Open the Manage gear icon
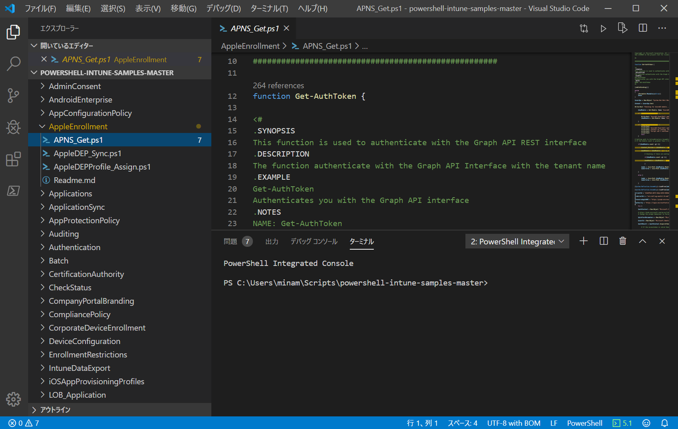 pos(13,399)
